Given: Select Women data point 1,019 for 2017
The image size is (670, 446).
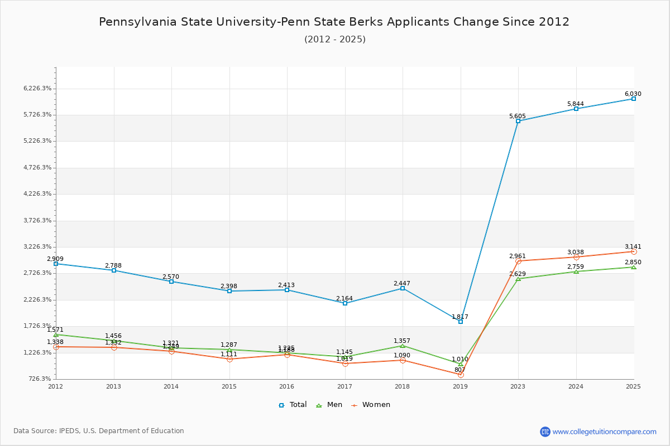Looking at the screenshot, I should 345,363.
